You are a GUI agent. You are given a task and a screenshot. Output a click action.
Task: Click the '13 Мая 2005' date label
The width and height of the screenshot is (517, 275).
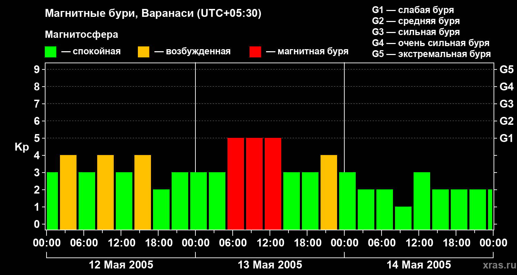tap(270, 265)
